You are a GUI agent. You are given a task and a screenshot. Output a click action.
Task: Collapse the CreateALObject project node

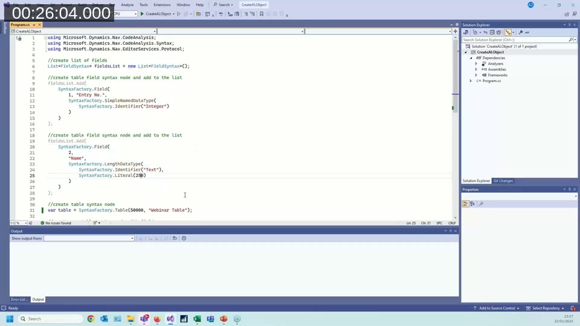pos(466,53)
